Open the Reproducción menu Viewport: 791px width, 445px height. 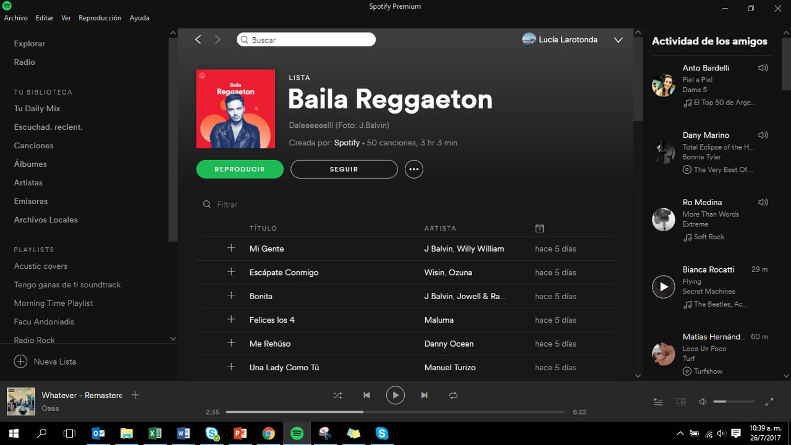tap(100, 18)
